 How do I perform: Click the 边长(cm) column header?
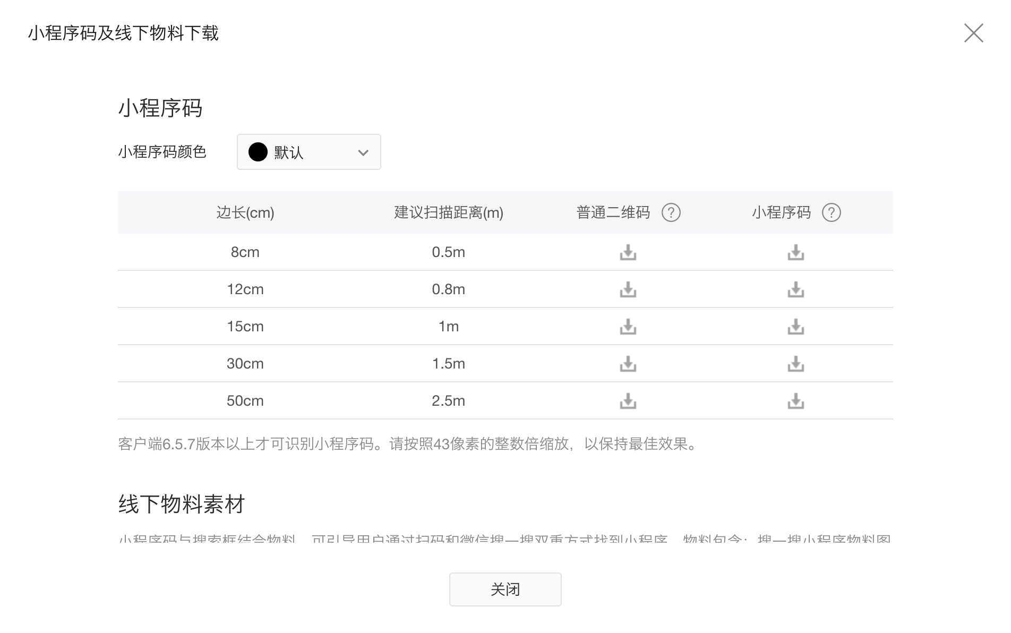tap(245, 212)
